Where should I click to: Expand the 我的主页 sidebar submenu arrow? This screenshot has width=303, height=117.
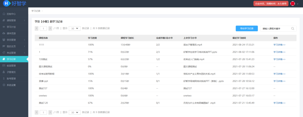click(25, 46)
